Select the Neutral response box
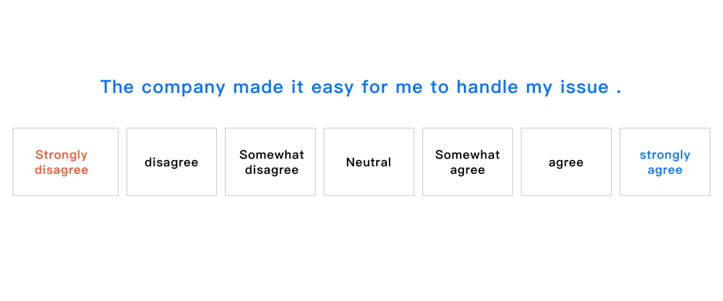This screenshot has height=301, width=723. [x=369, y=162]
